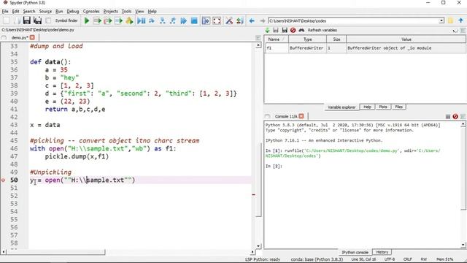Remove all variables from the console toolbar
The height and width of the screenshot is (263, 467).
455,116
